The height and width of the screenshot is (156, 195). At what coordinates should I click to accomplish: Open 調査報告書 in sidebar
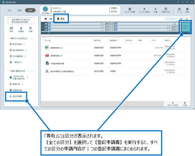click(x=16, y=90)
